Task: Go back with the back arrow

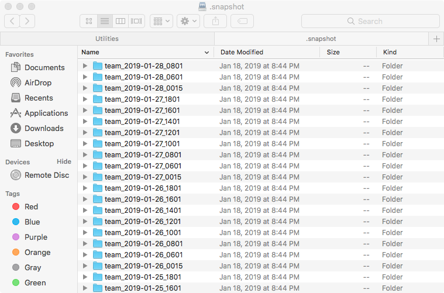Action: [x=12, y=21]
